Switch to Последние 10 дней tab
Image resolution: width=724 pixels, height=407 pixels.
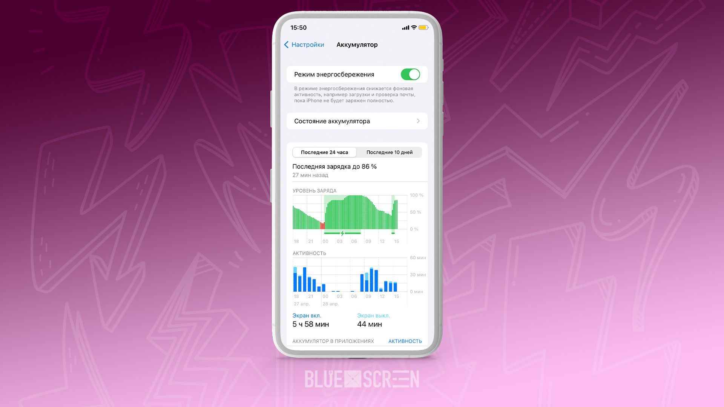coord(390,152)
